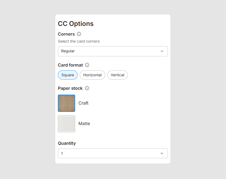Pick the Vertical card format option
This screenshot has width=226, height=179.
118,75
